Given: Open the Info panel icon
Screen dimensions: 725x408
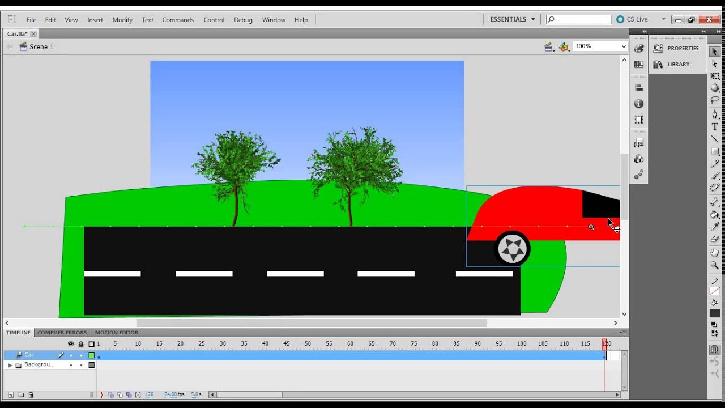Looking at the screenshot, I should (x=639, y=104).
